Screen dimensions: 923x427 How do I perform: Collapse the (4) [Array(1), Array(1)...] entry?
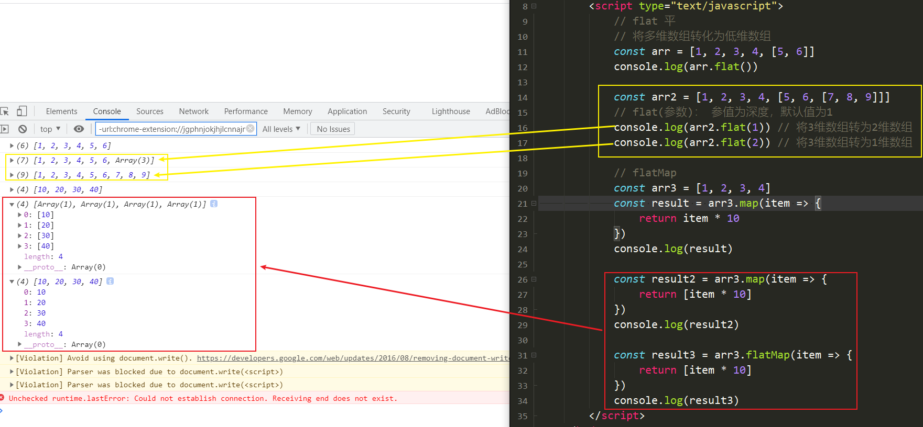(x=12, y=204)
